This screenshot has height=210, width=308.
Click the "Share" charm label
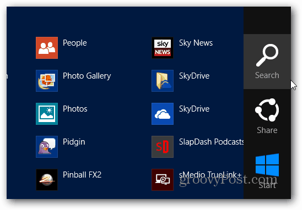coord(267,130)
